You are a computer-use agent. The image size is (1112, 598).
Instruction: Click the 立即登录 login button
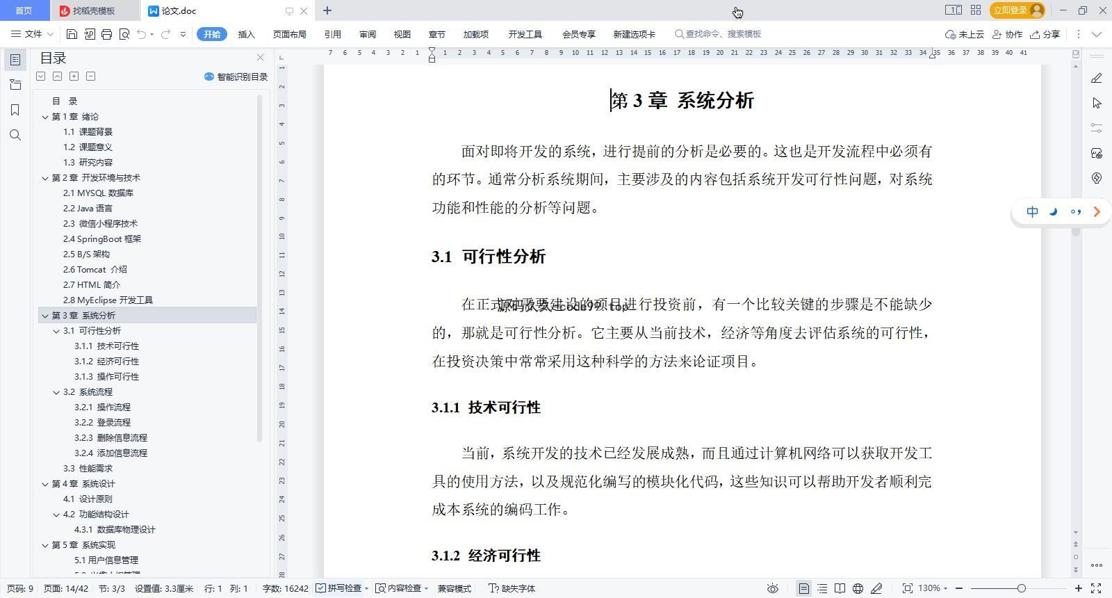point(1010,10)
